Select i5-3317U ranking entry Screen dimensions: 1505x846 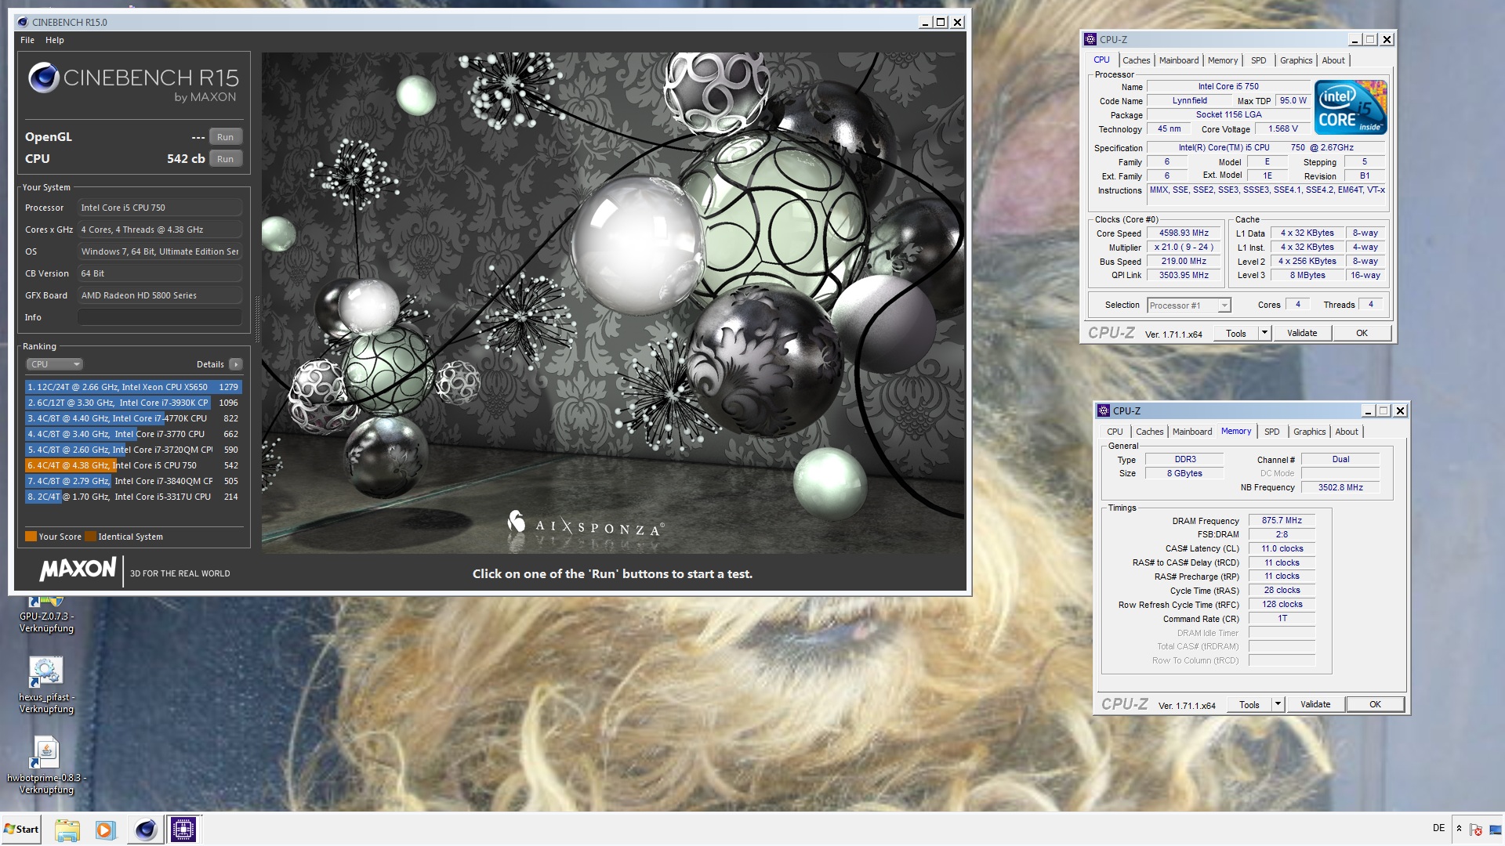(x=133, y=497)
